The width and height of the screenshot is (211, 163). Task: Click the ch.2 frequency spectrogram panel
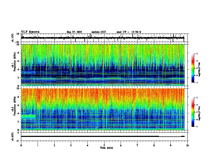coord(103,109)
